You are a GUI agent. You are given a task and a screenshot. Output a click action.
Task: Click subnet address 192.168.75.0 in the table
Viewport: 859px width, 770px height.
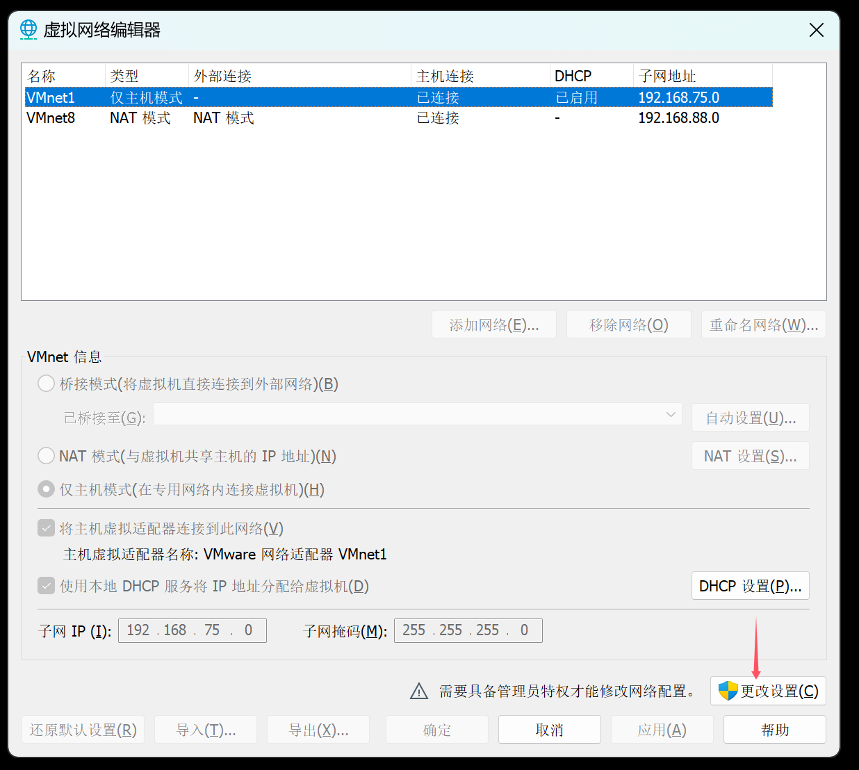tap(679, 97)
